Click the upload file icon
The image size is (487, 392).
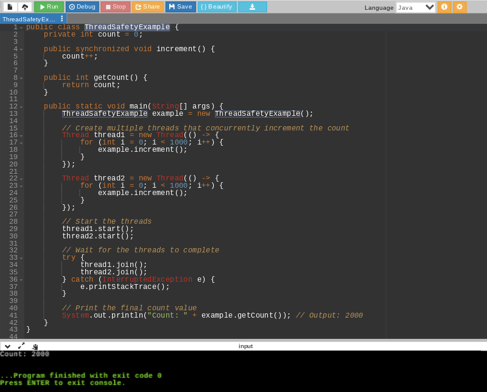click(25, 7)
